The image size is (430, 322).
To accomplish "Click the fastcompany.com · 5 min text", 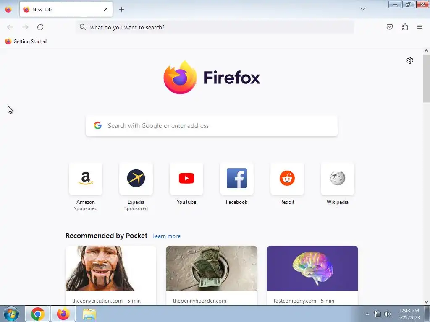I will [304, 301].
